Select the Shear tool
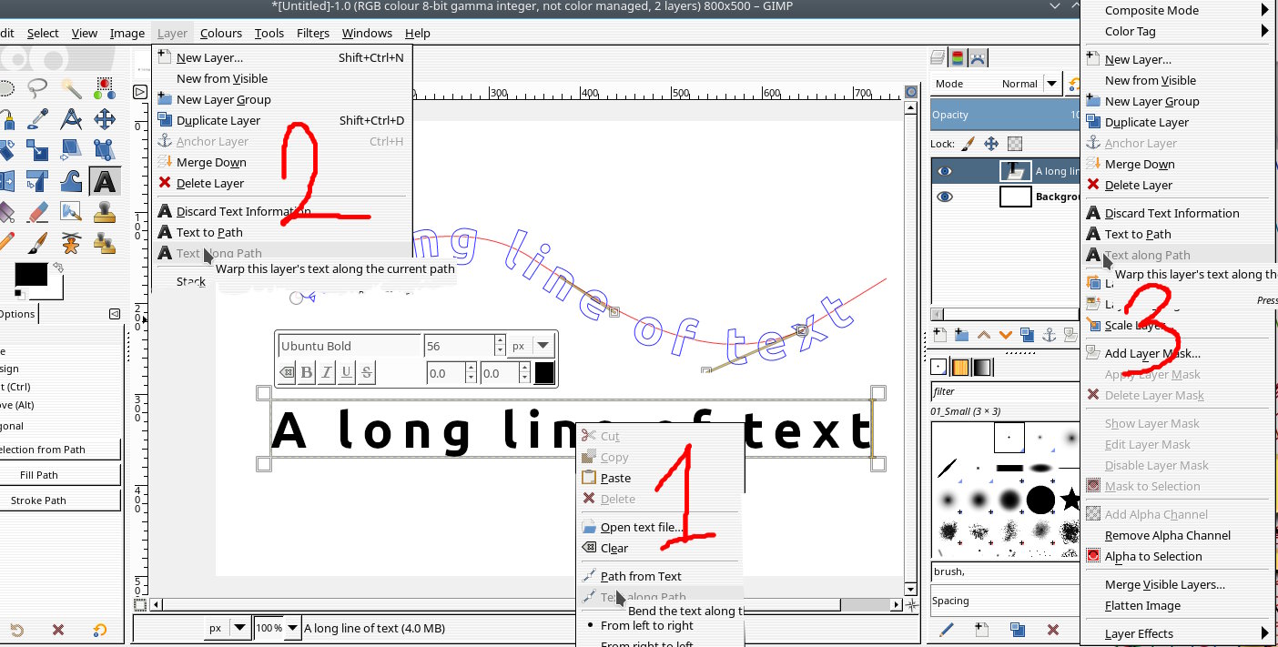Image resolution: width=1278 pixels, height=647 pixels. click(x=71, y=150)
